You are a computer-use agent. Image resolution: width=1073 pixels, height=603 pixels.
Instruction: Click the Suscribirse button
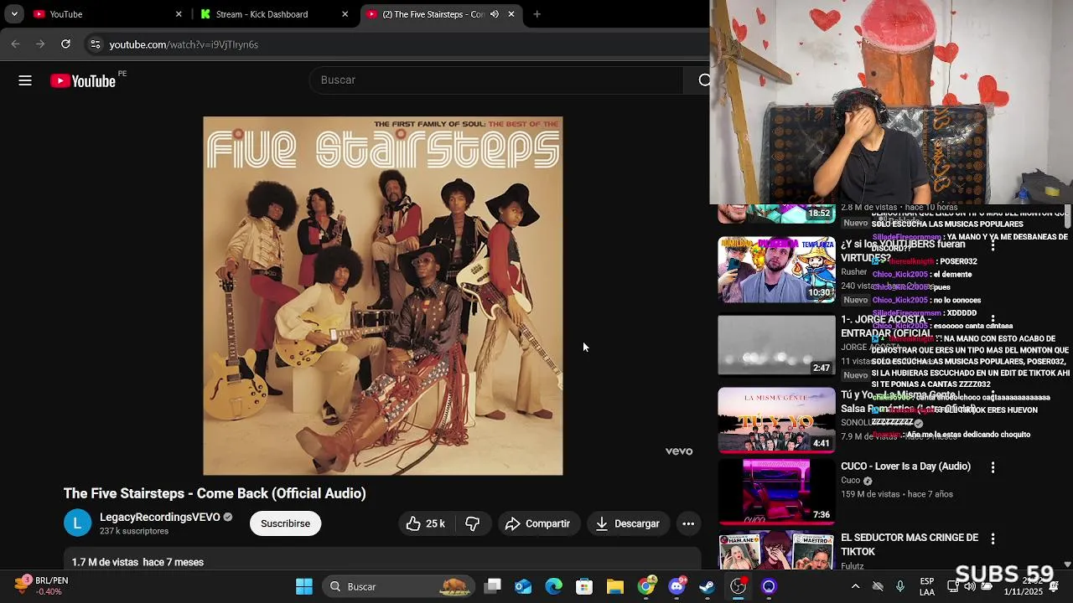tap(285, 523)
